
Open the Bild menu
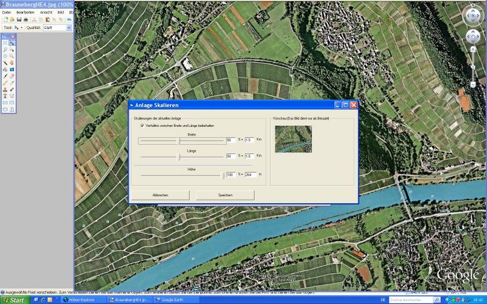click(60, 12)
